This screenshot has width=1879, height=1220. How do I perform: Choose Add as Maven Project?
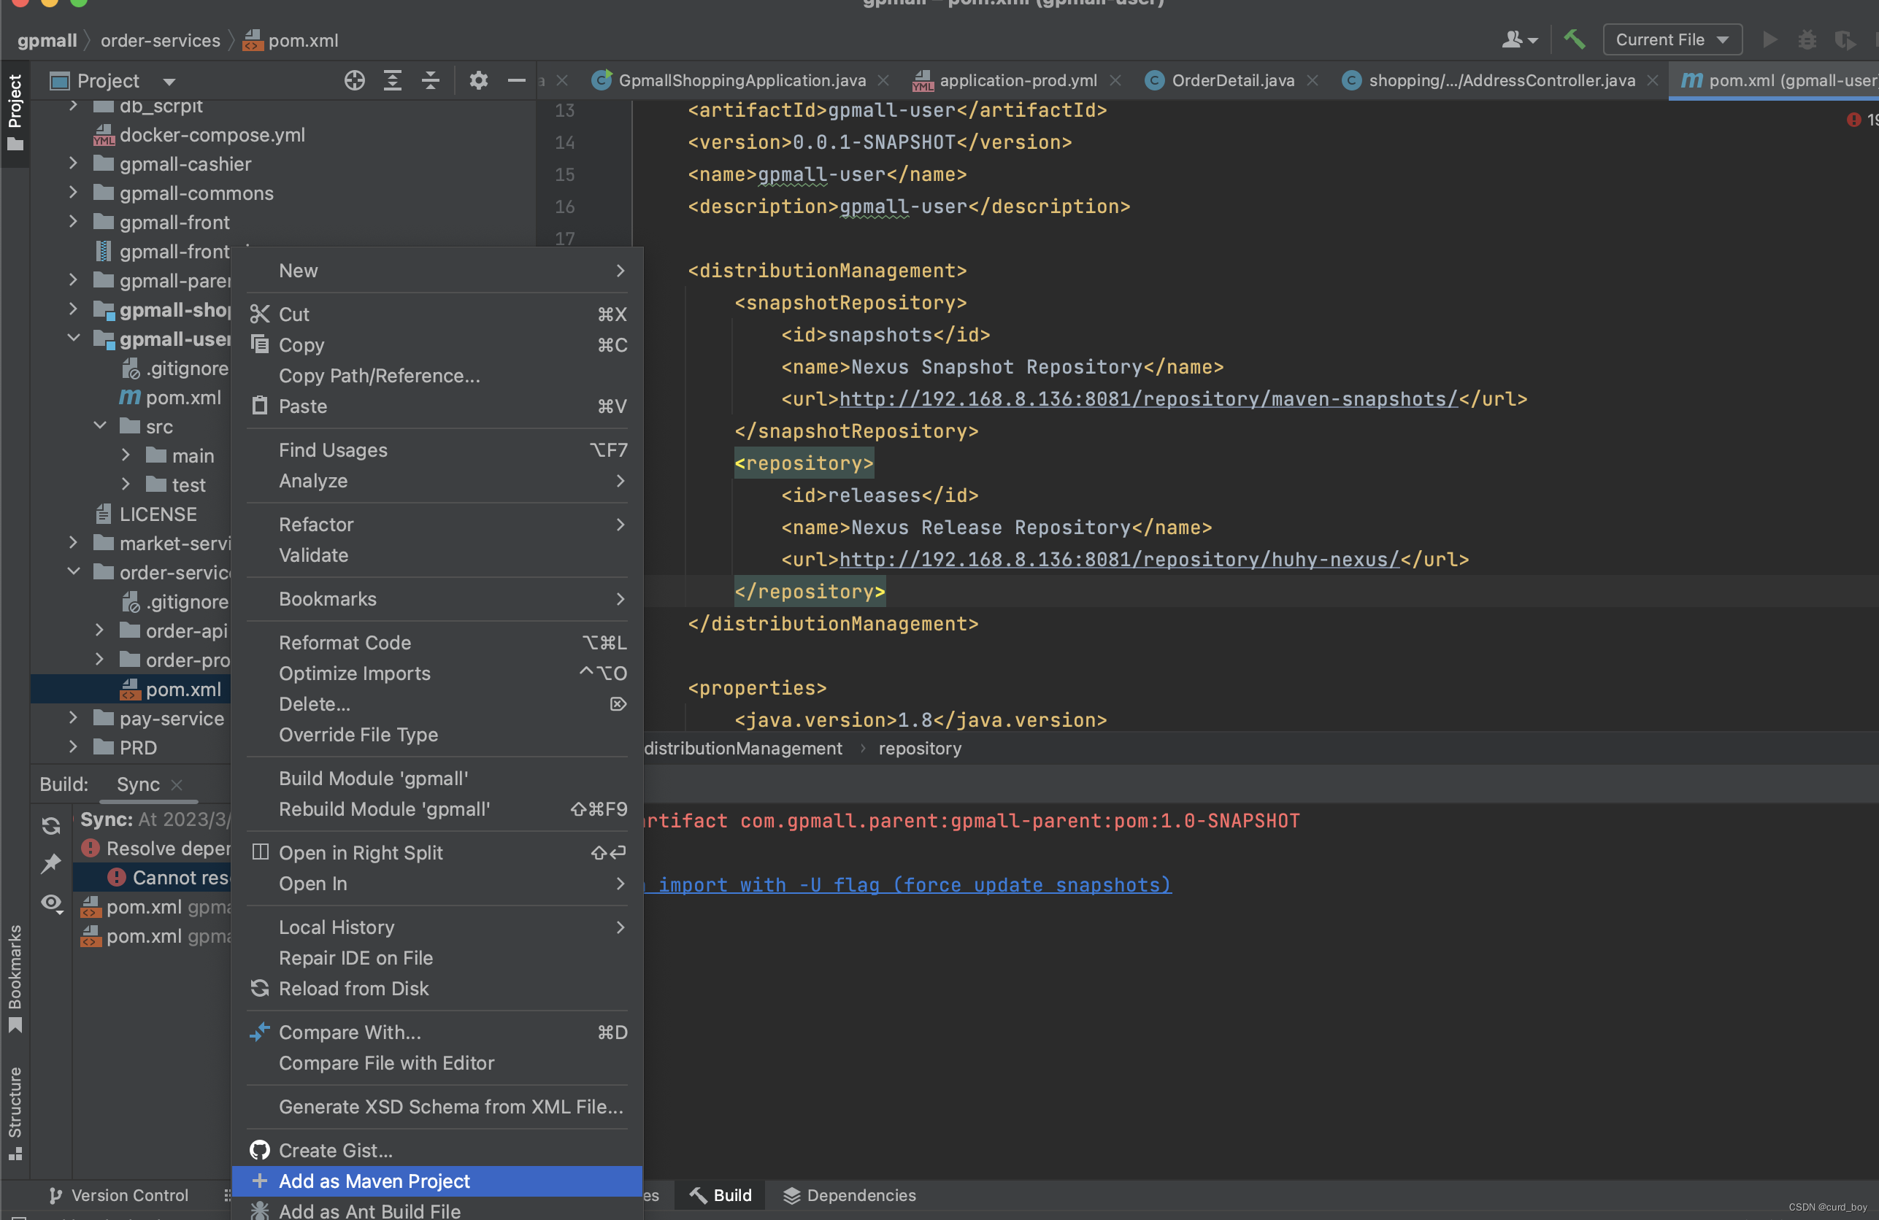pyautogui.click(x=437, y=1181)
